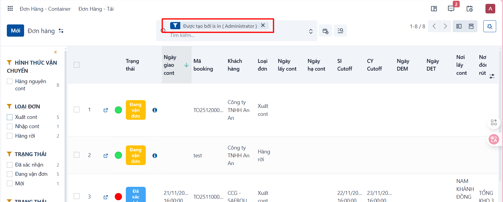Remove the Administrator filter facet

coord(263,25)
